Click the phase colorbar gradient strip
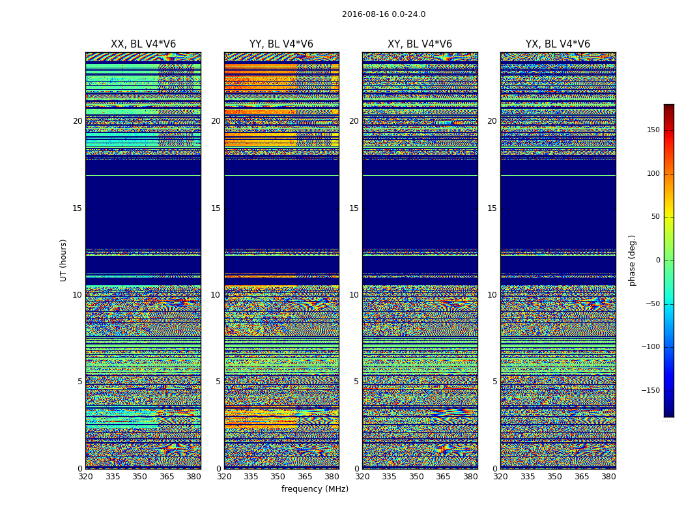Image resolution: width=684 pixels, height=521 pixels. pos(668,260)
